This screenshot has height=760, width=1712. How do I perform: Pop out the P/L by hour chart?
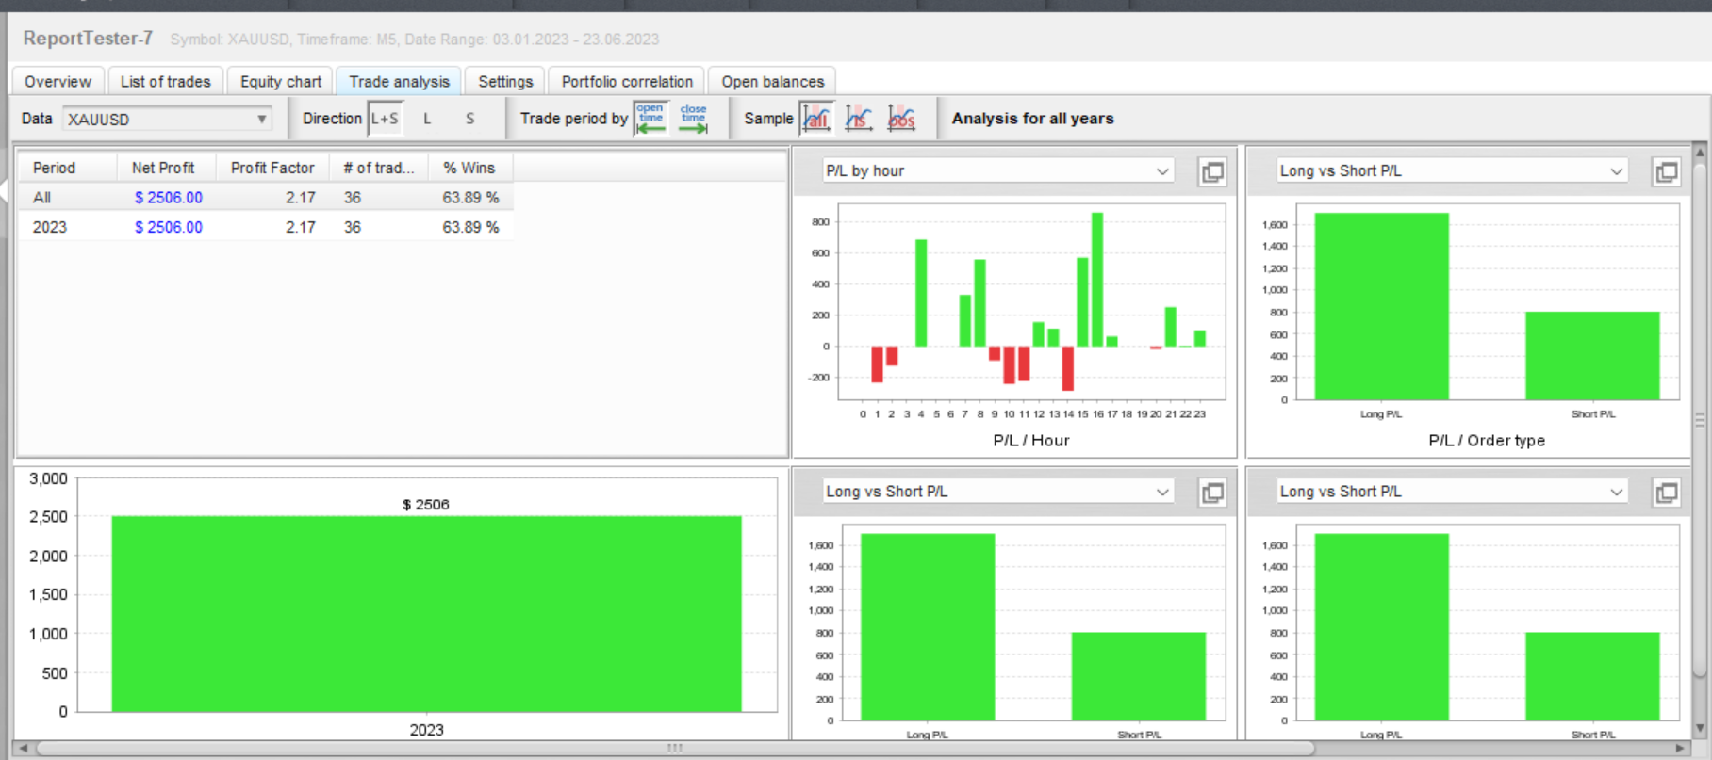[1212, 171]
